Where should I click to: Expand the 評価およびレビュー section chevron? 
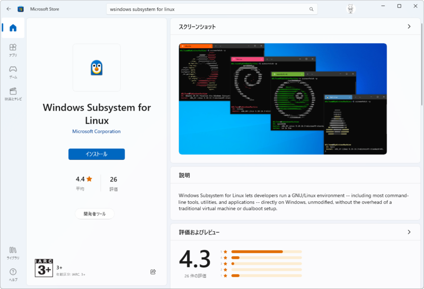click(x=409, y=232)
